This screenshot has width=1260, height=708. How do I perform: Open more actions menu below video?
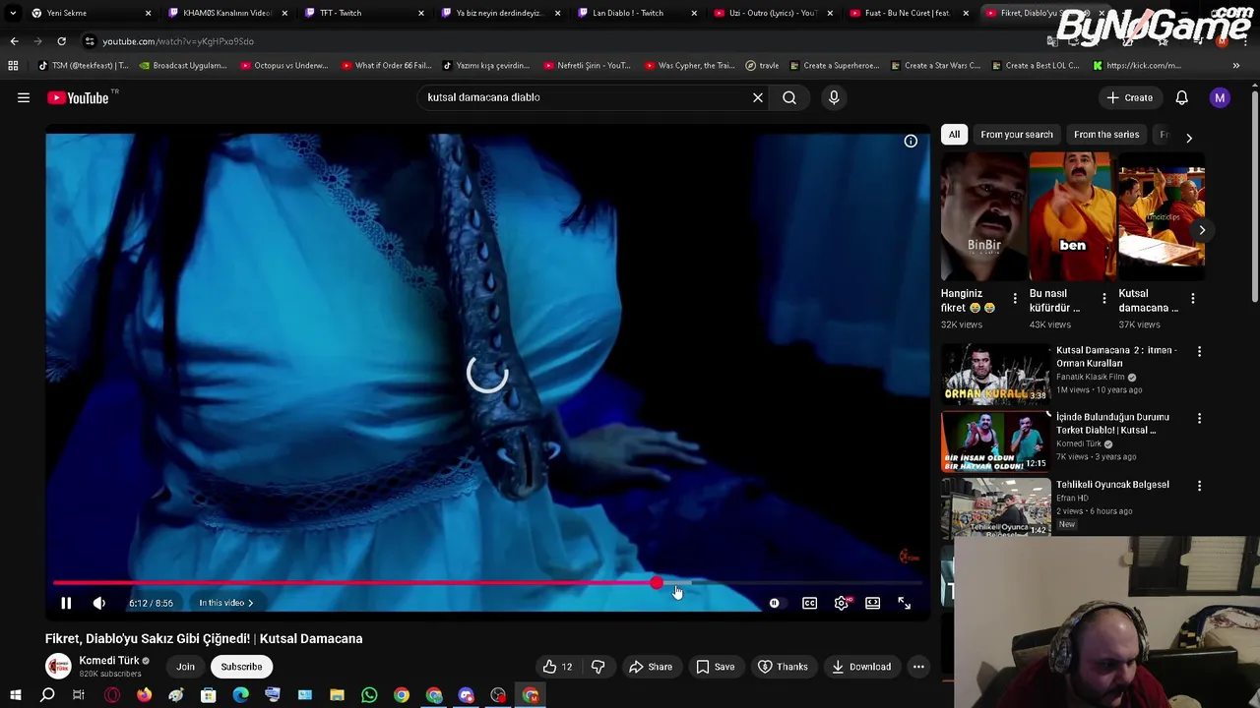918,667
